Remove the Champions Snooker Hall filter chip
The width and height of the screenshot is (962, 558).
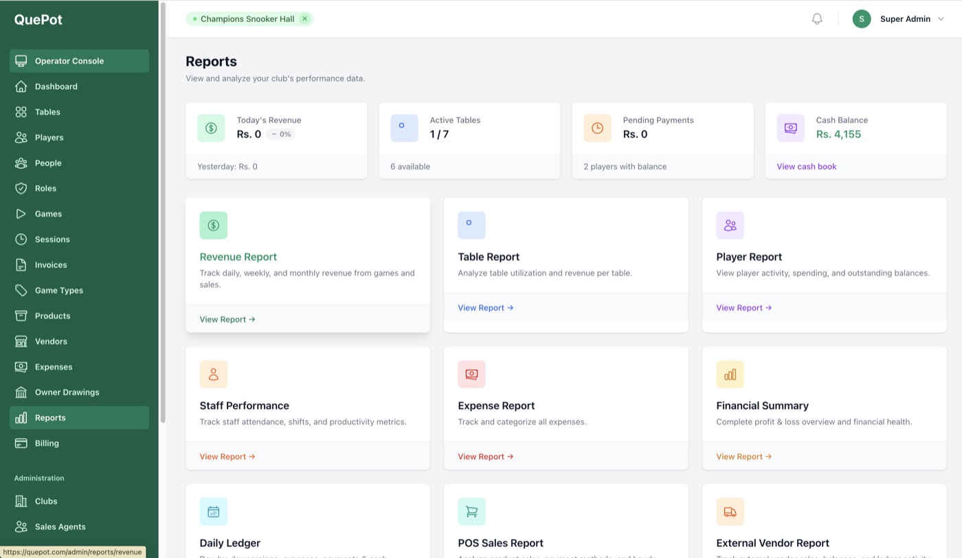(x=305, y=19)
